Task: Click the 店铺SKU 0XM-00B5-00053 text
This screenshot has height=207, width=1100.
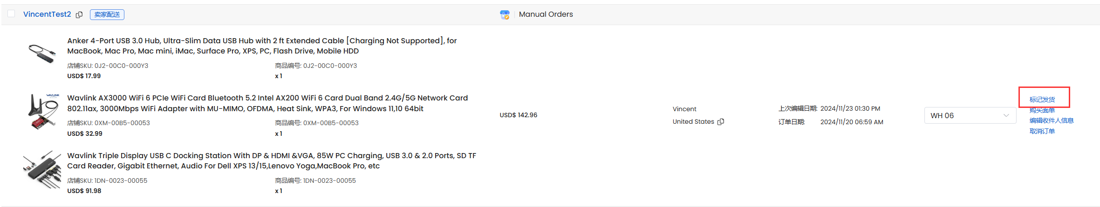Action: tap(109, 123)
